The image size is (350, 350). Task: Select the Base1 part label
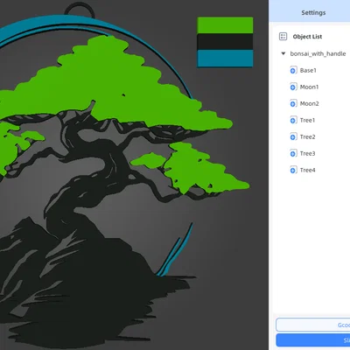[x=308, y=70]
